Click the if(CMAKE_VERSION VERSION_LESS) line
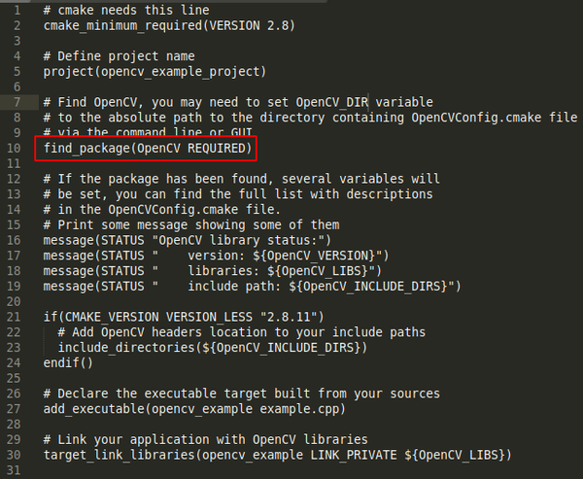The height and width of the screenshot is (479, 583). tap(184, 317)
